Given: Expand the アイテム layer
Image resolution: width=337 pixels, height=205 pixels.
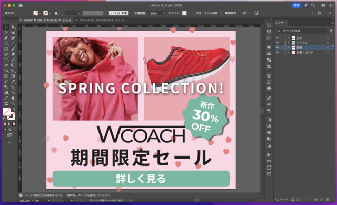Looking at the screenshot, I should (288, 43).
